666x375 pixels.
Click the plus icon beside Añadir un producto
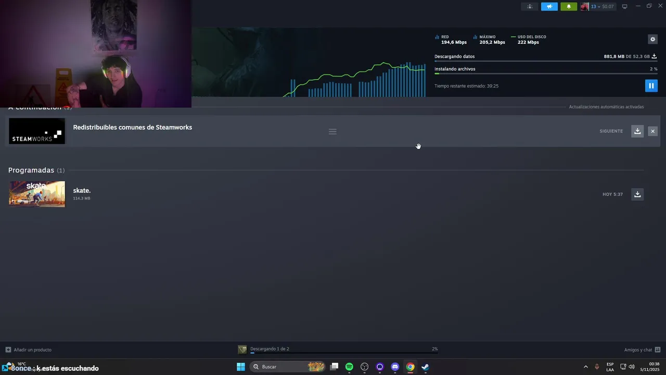point(8,349)
